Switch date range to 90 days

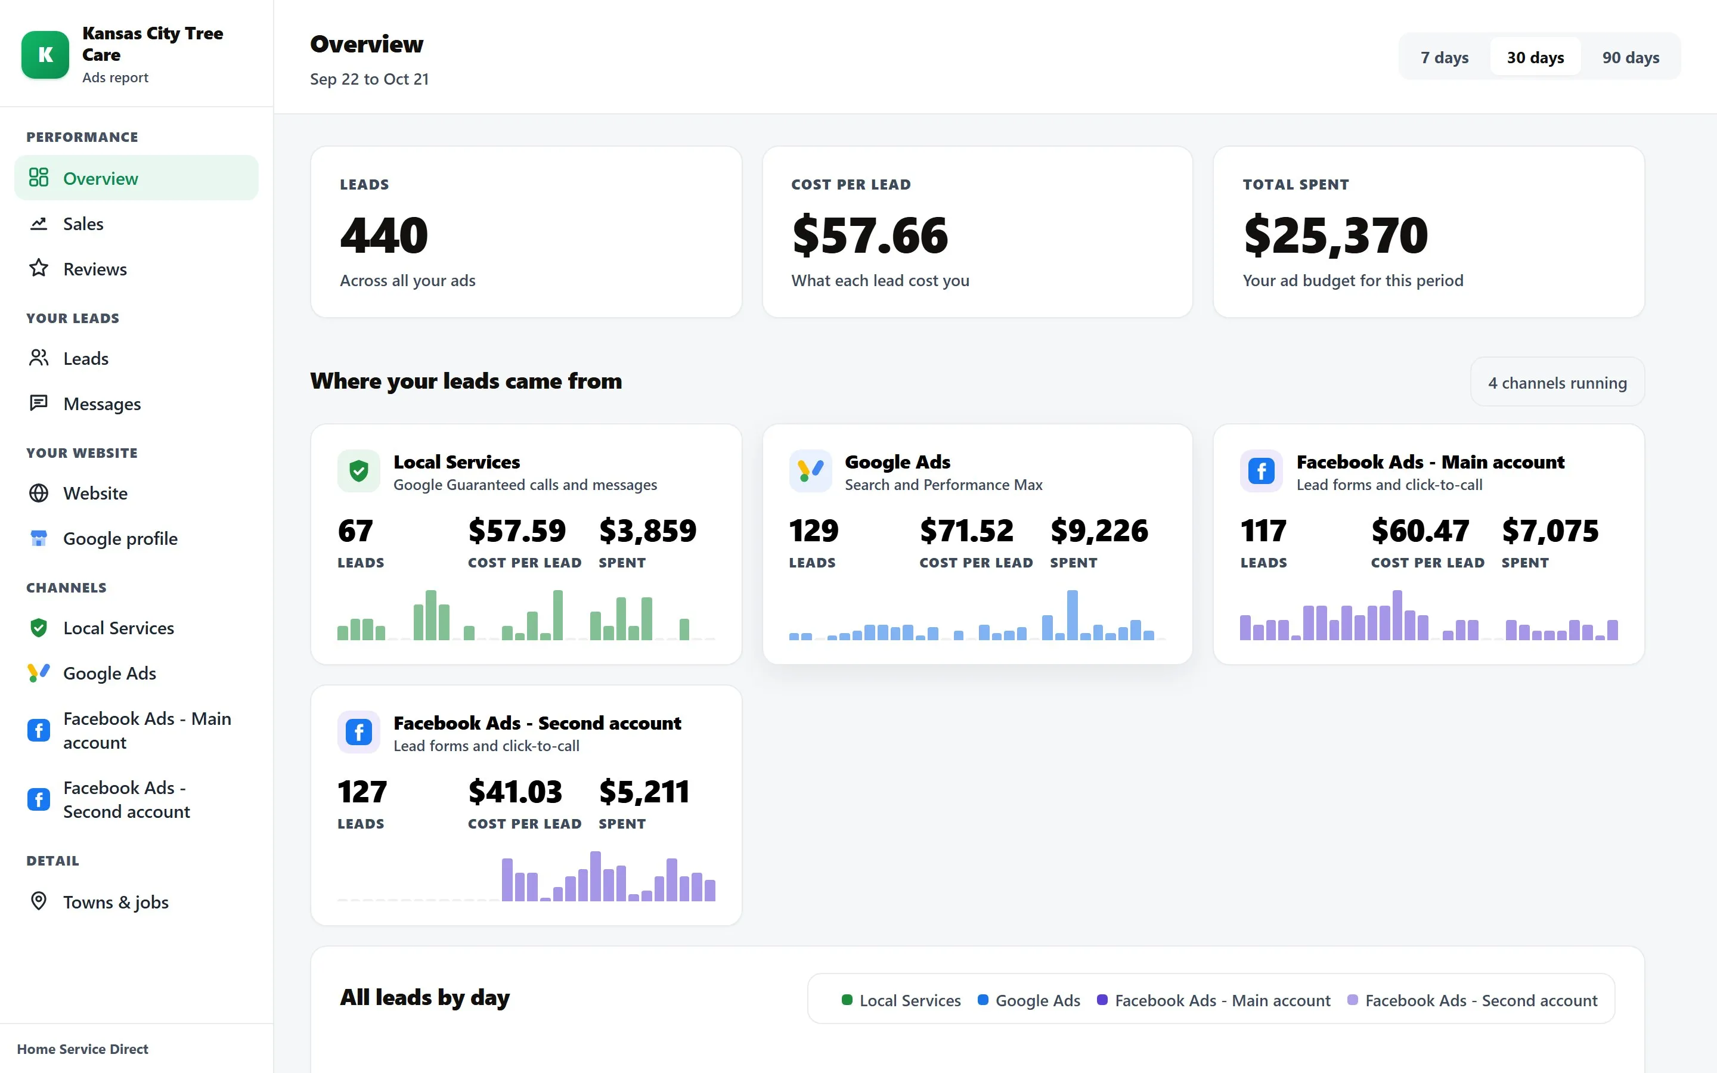coord(1631,57)
